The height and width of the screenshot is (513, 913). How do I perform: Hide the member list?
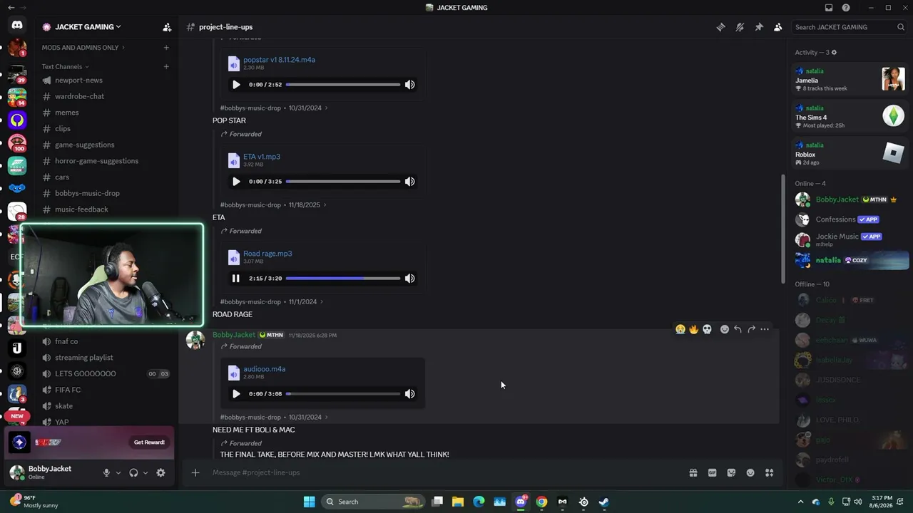click(x=778, y=27)
